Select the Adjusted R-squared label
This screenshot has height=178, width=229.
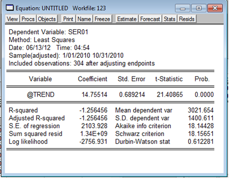(x=37, y=118)
